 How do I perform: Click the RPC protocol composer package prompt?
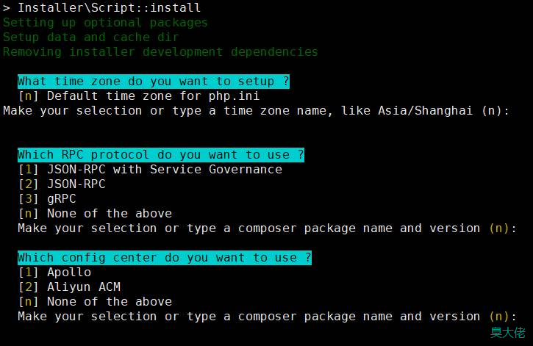(267, 228)
